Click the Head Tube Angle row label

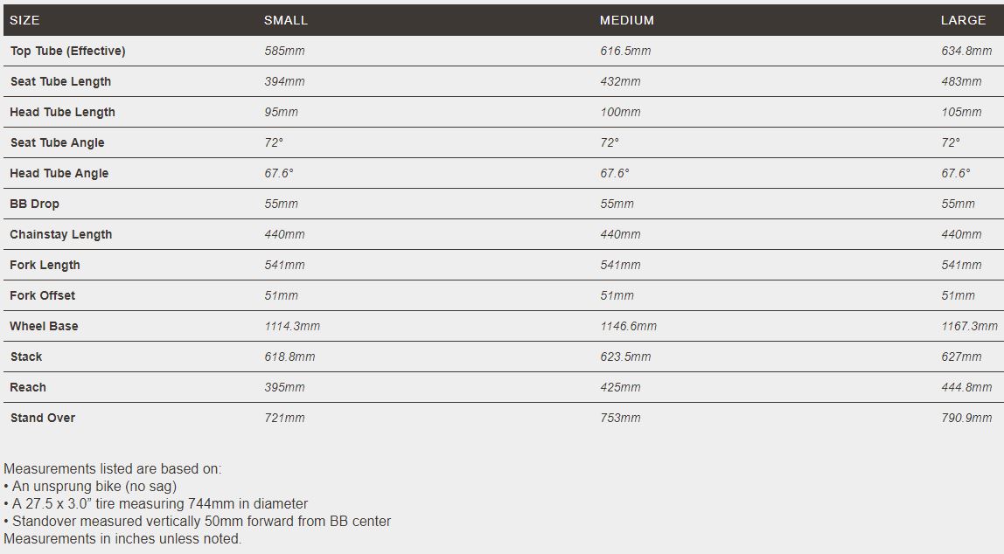click(x=59, y=173)
